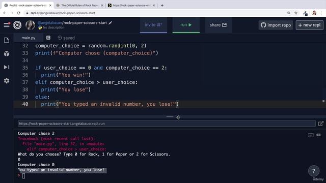Open Settings gear in sidebar
The width and height of the screenshot is (326, 183).
7,81
